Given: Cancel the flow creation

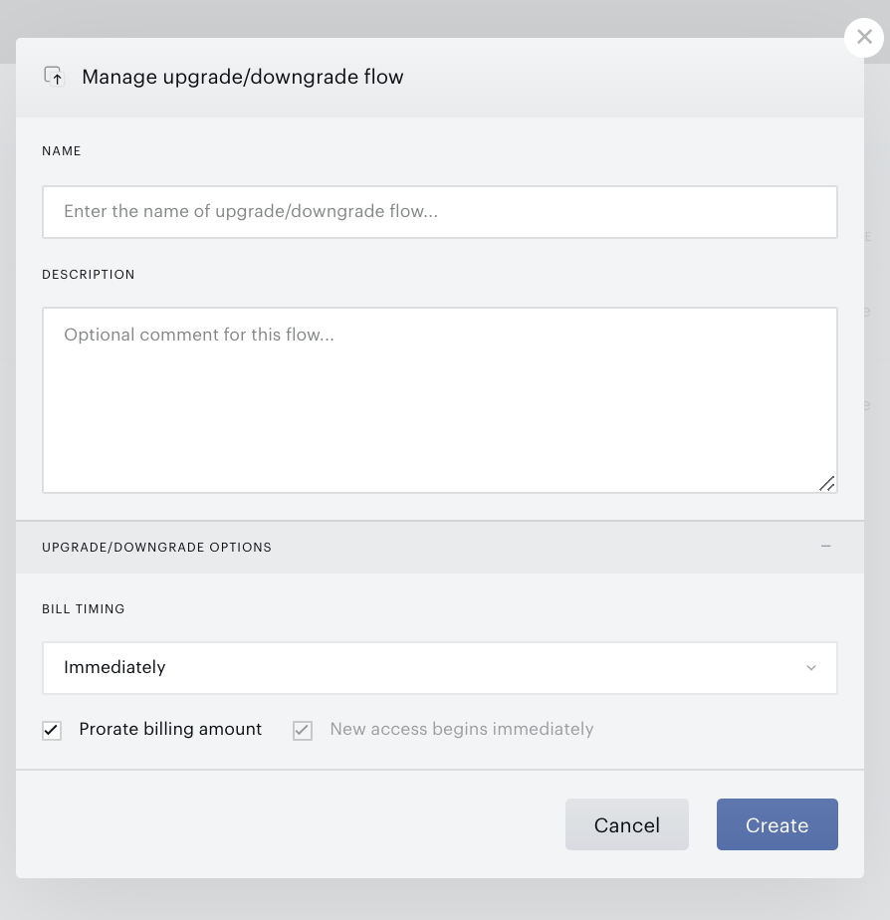Looking at the screenshot, I should [626, 824].
